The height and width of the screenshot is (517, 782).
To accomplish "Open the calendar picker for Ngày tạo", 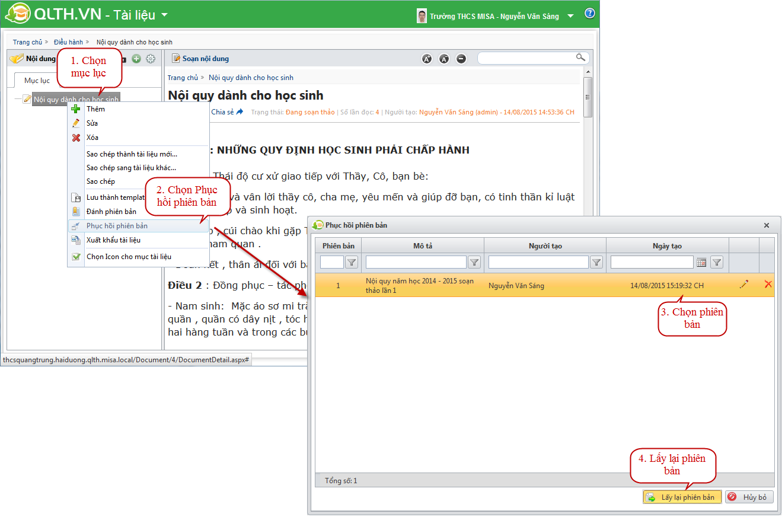I will (x=701, y=262).
